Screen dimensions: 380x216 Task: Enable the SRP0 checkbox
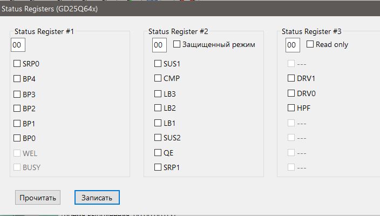point(18,64)
